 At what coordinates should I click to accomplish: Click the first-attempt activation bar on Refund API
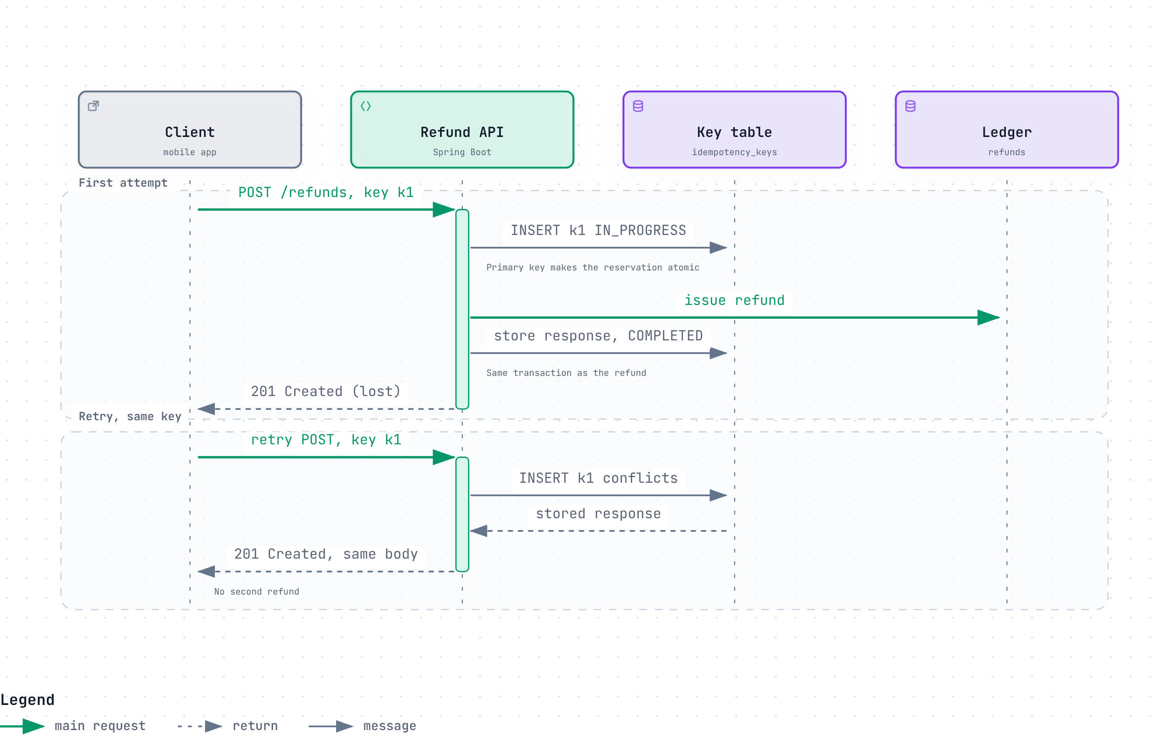pos(462,309)
